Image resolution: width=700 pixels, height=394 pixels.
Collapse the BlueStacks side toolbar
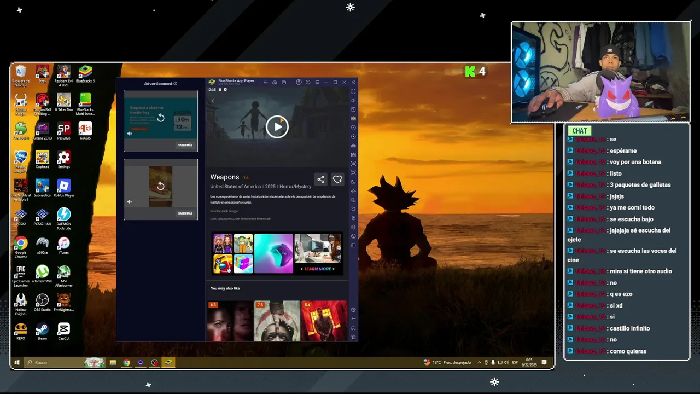point(353,82)
